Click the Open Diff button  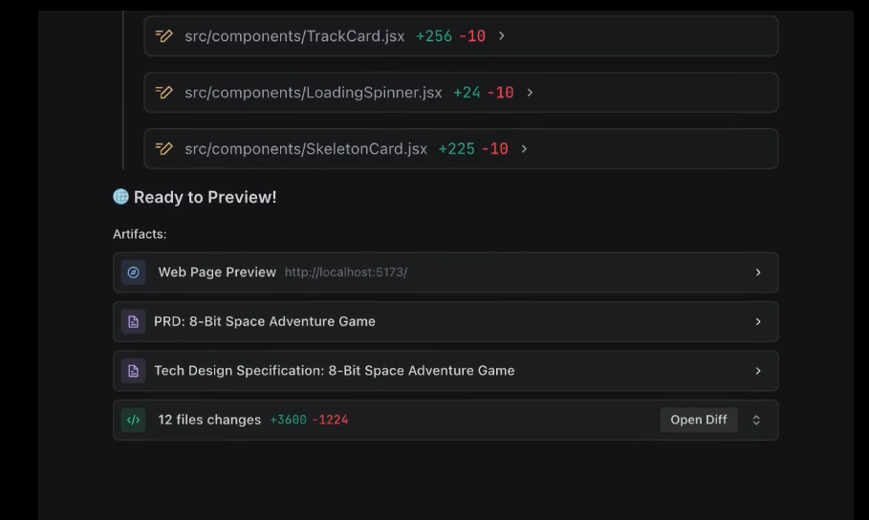pyautogui.click(x=699, y=420)
